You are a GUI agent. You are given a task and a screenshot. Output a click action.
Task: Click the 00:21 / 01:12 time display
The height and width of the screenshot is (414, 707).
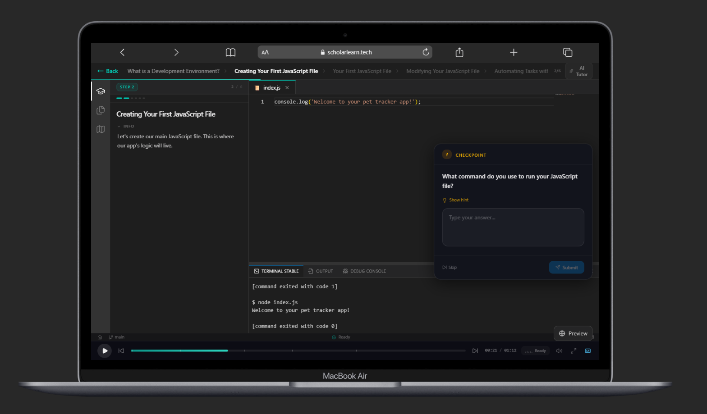(500, 350)
